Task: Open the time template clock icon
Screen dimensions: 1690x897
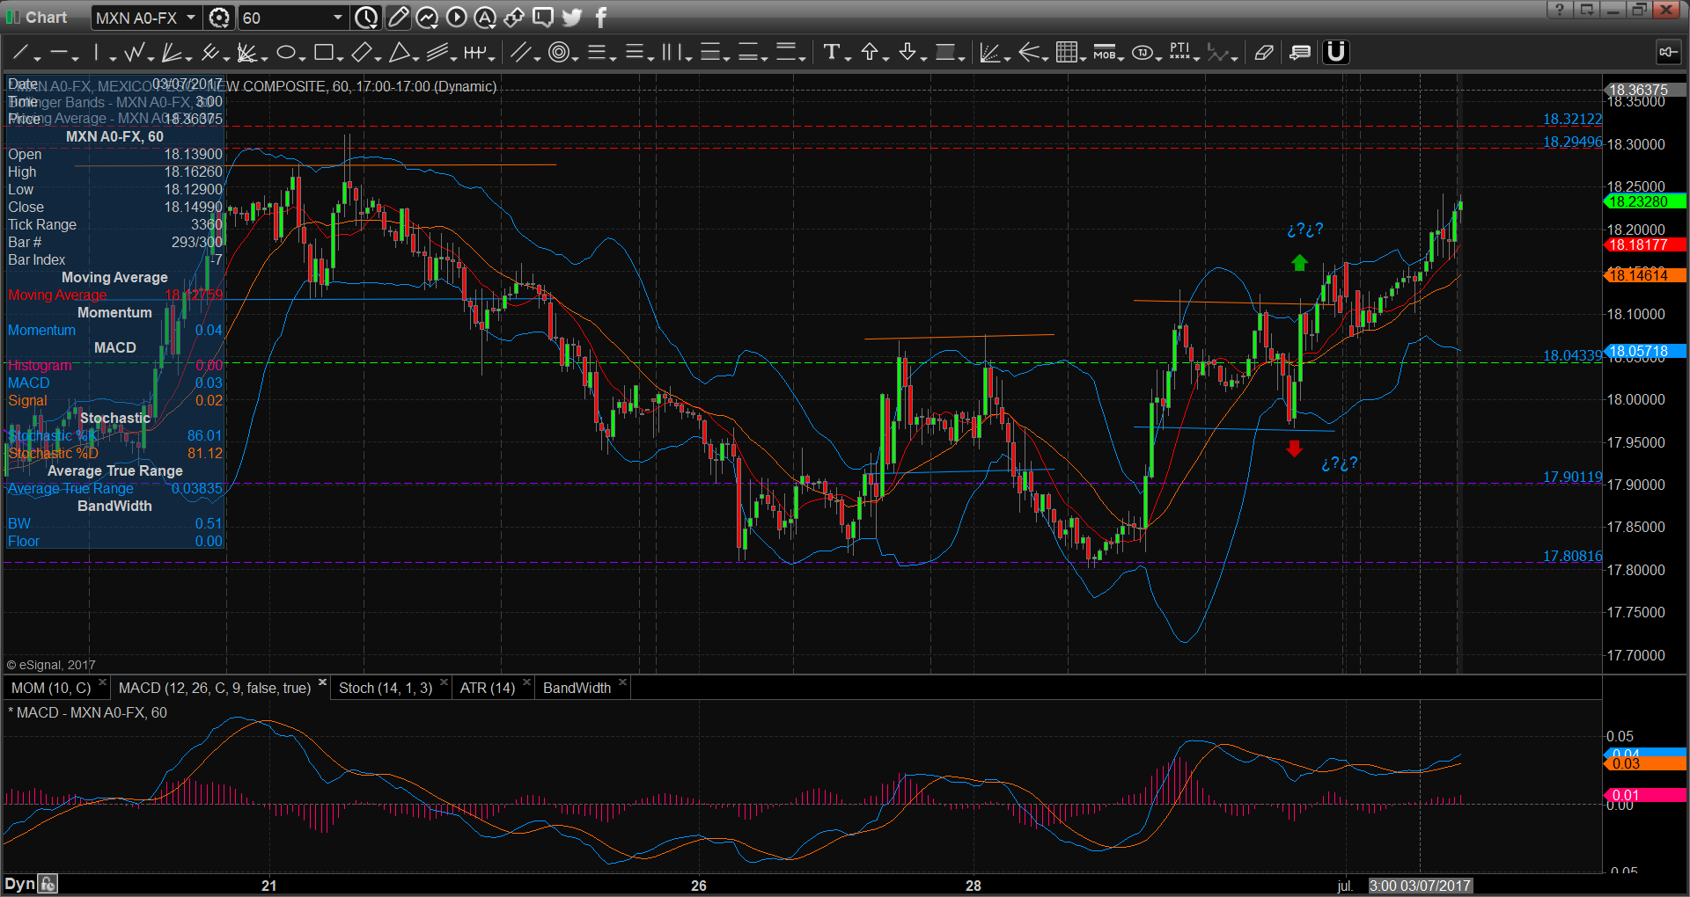Action: [x=366, y=18]
